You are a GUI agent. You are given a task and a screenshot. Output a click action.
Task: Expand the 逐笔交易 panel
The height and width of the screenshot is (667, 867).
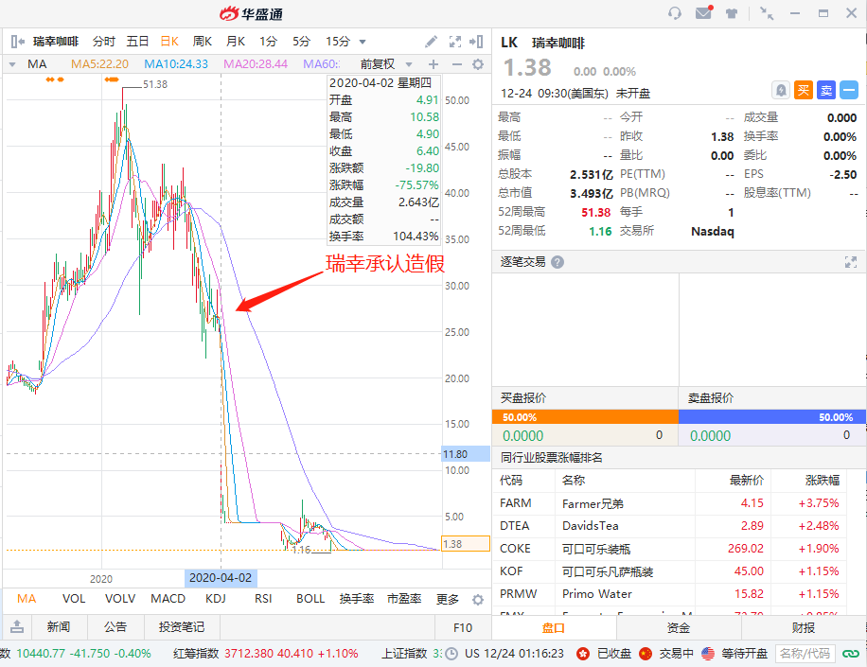[x=851, y=262]
